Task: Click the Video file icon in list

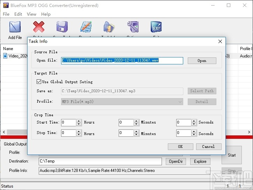Action: pyautogui.click(x=5, y=56)
